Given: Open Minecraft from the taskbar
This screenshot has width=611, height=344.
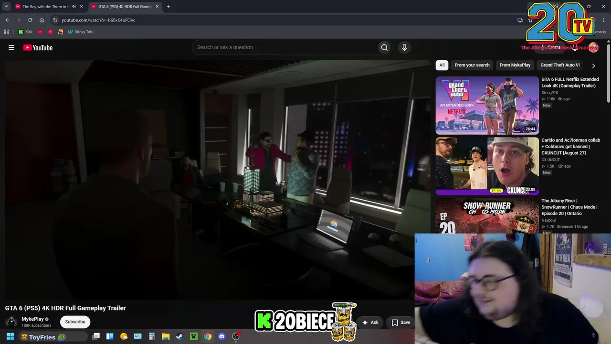Looking at the screenshot, I should pyautogui.click(x=193, y=336).
